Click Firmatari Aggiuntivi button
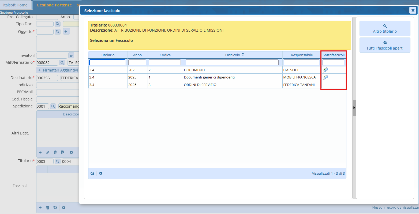 [x=58, y=70]
